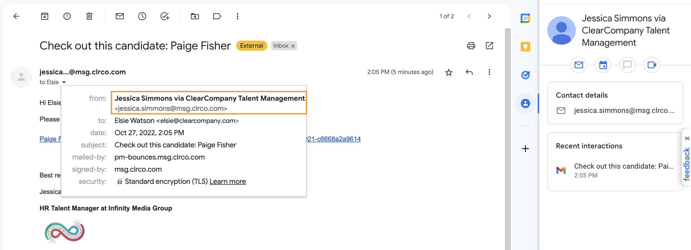Open message more options menu
Image resolution: width=691 pixels, height=250 pixels.
click(489, 72)
